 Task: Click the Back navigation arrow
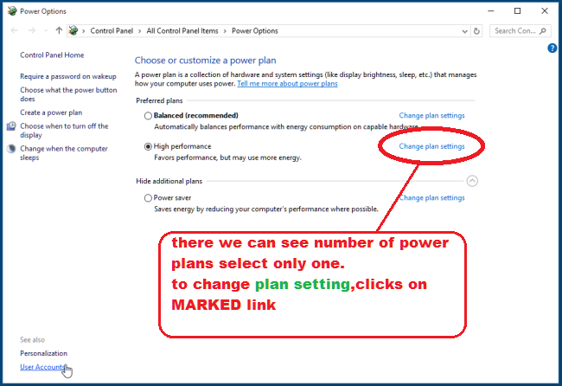[x=15, y=31]
